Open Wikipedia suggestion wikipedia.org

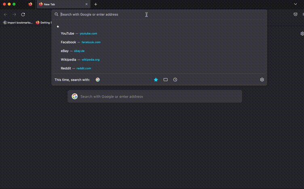tap(159, 60)
